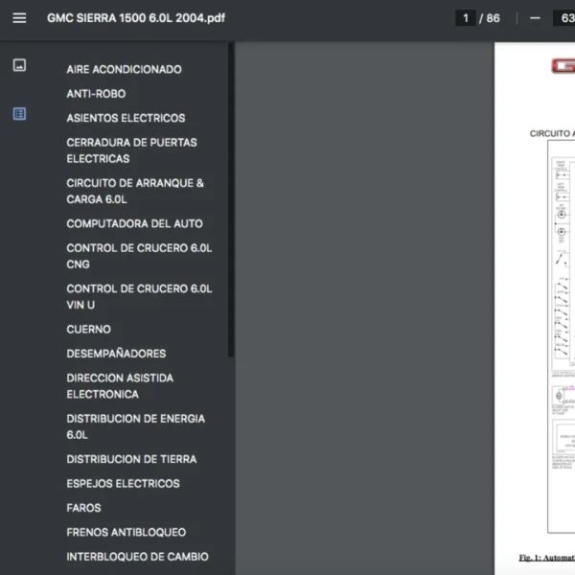Open ESPEJOS ELECTRICOS bookmark
This screenshot has width=575, height=575.
point(124,484)
